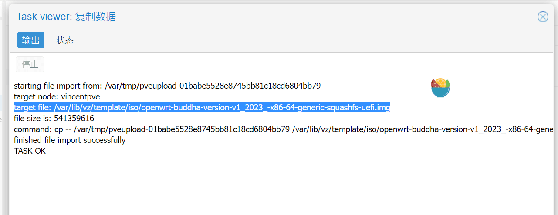Click the salad bowl icon
The width and height of the screenshot is (558, 215).
tap(440, 88)
